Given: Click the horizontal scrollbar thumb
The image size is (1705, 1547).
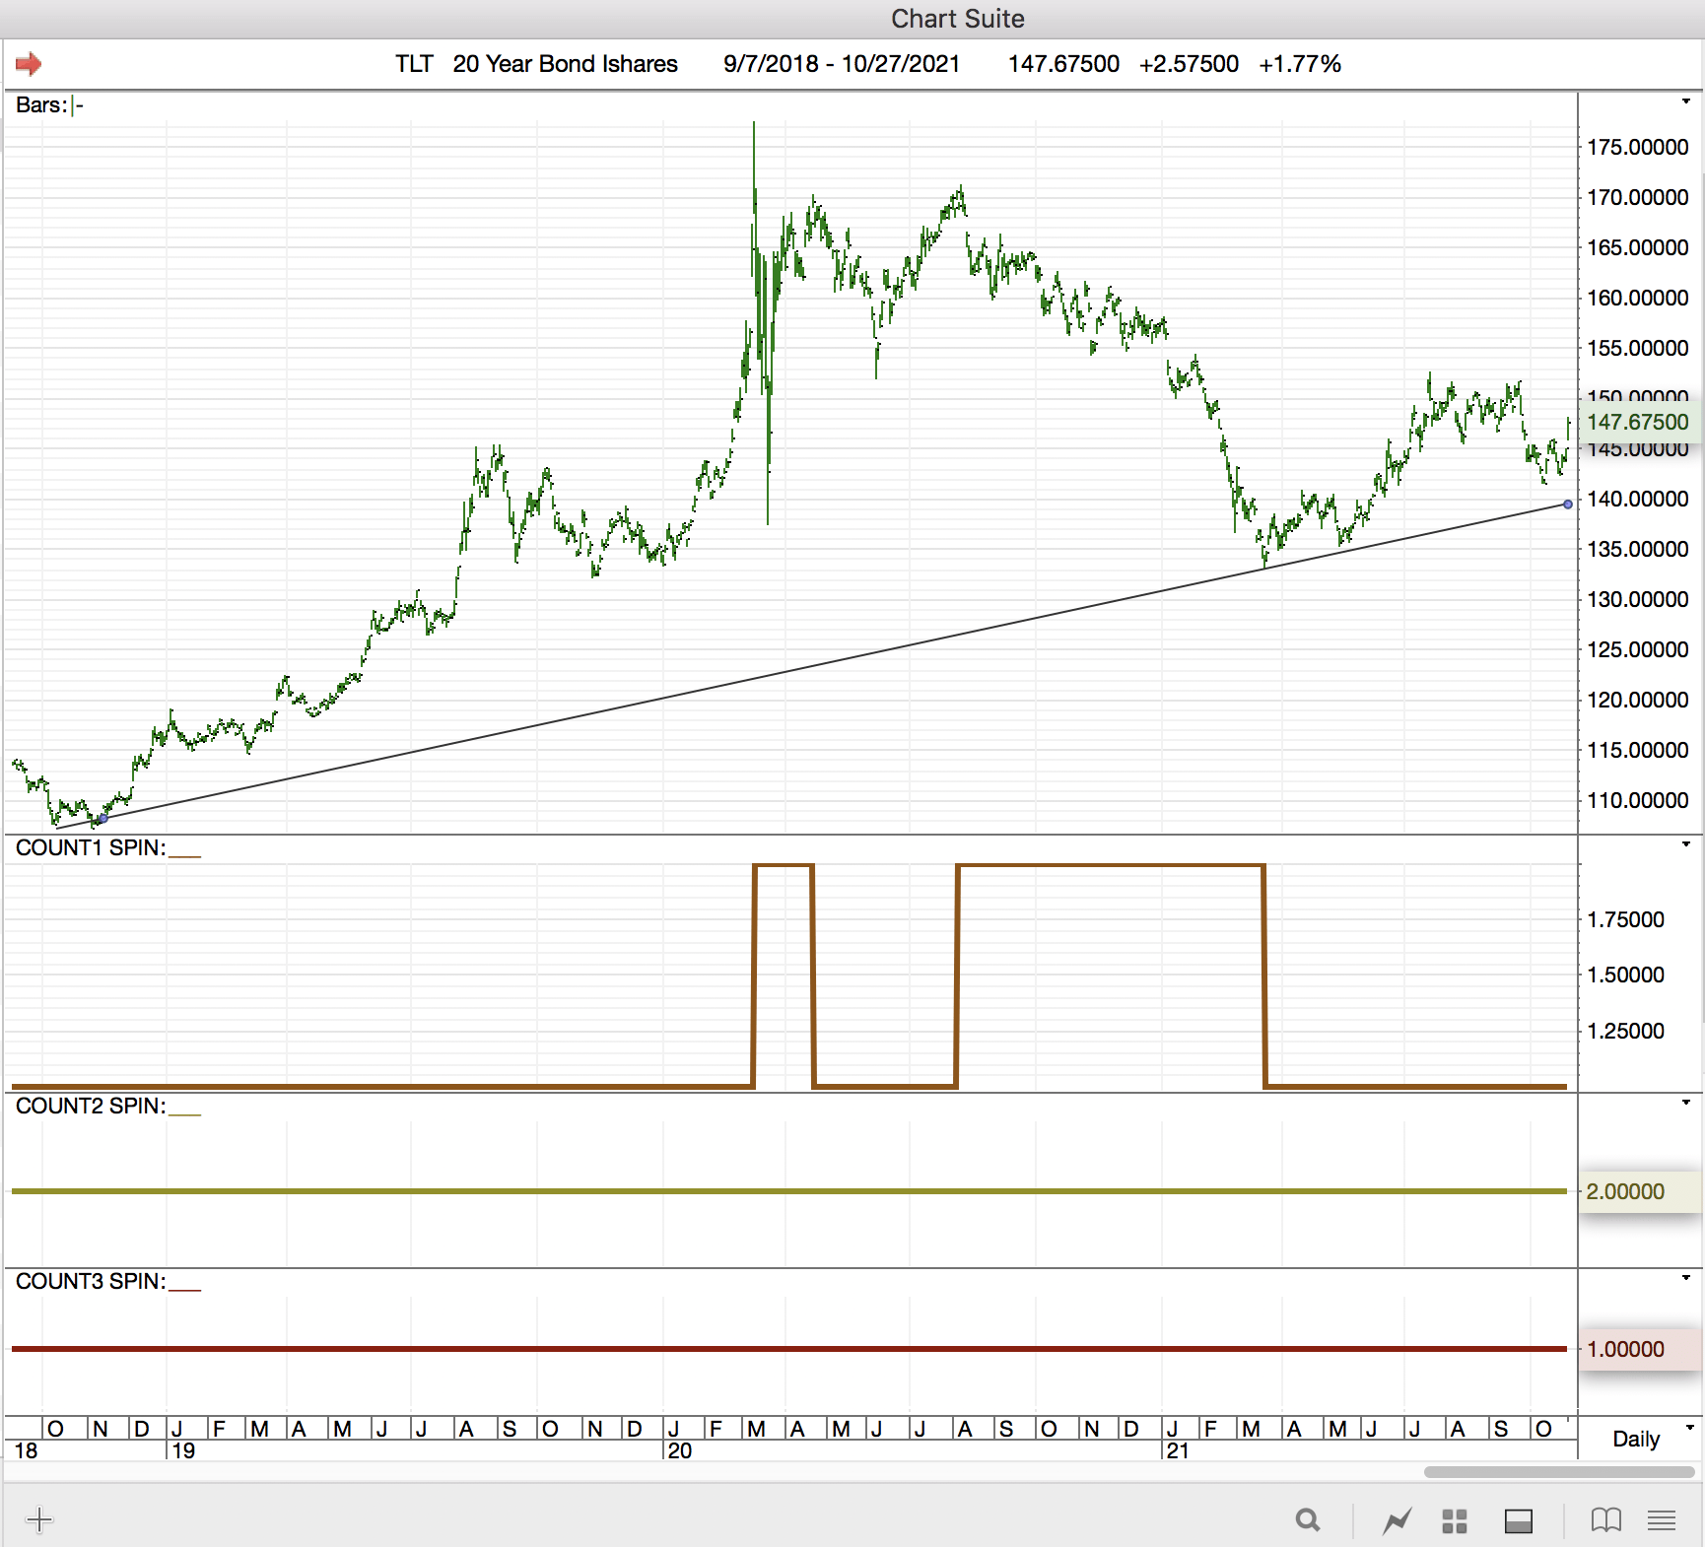Looking at the screenshot, I should (x=1559, y=1472).
